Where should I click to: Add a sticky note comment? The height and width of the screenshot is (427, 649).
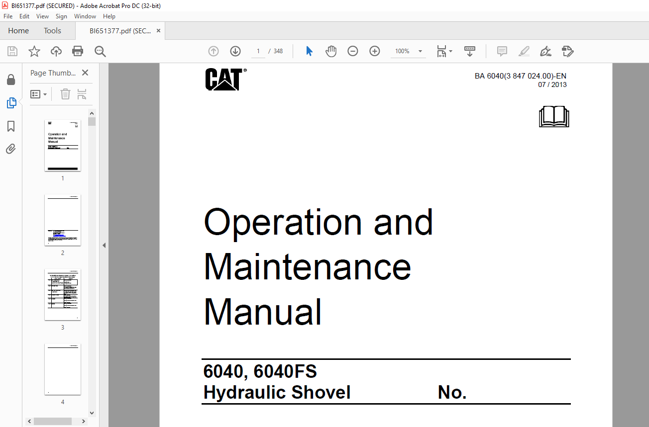point(502,51)
